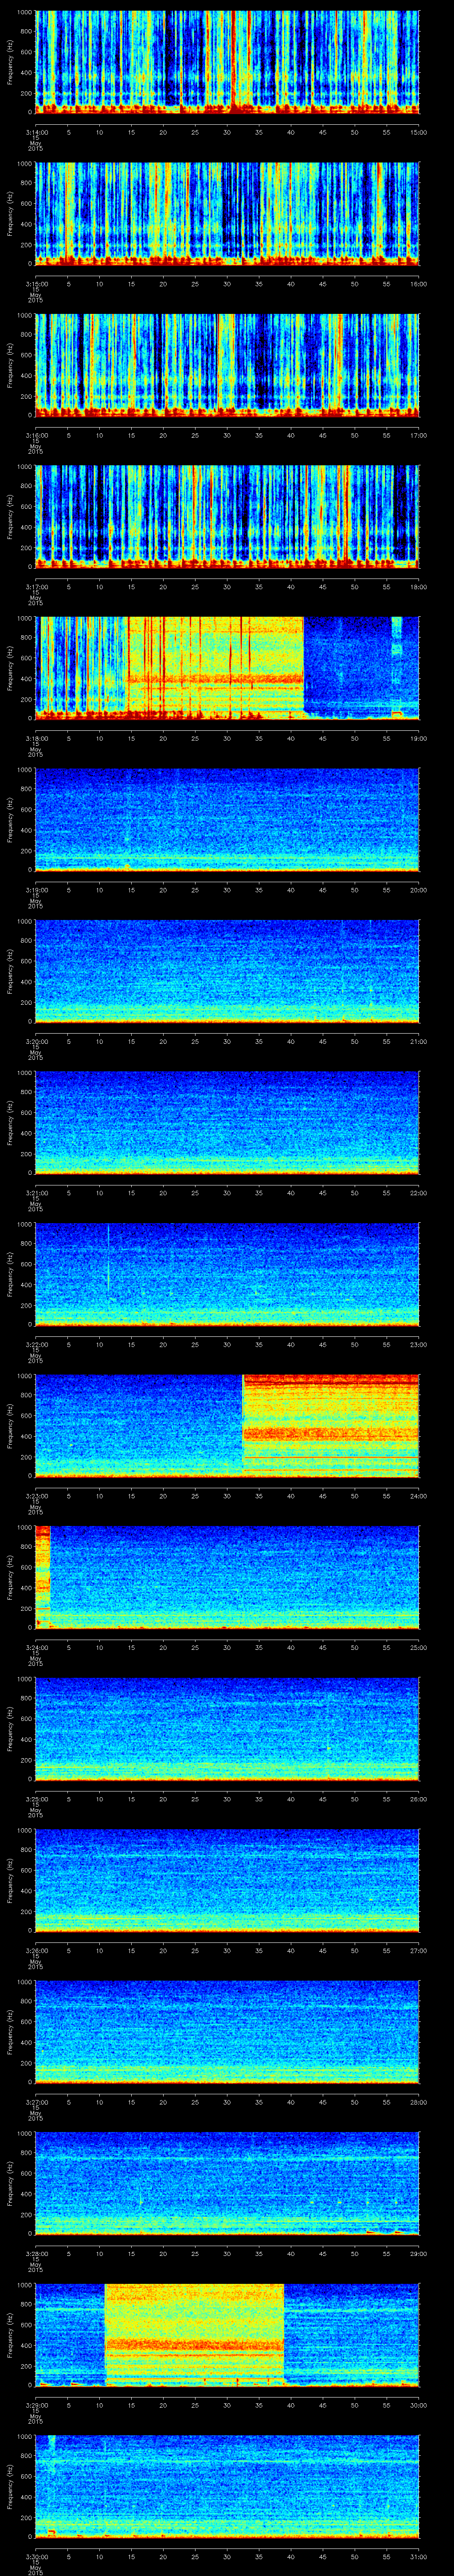Click the "31:00" end time label
Viewport: 454px width, 2576px height.
click(419, 2555)
